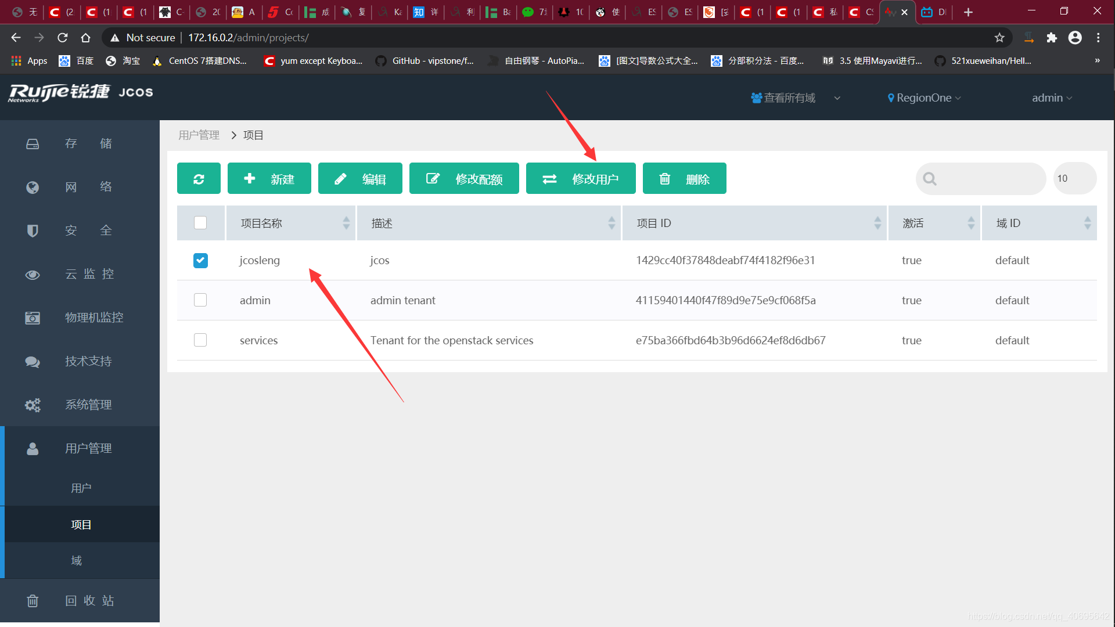Open the Chrome profile avatar icon

point(1075,38)
